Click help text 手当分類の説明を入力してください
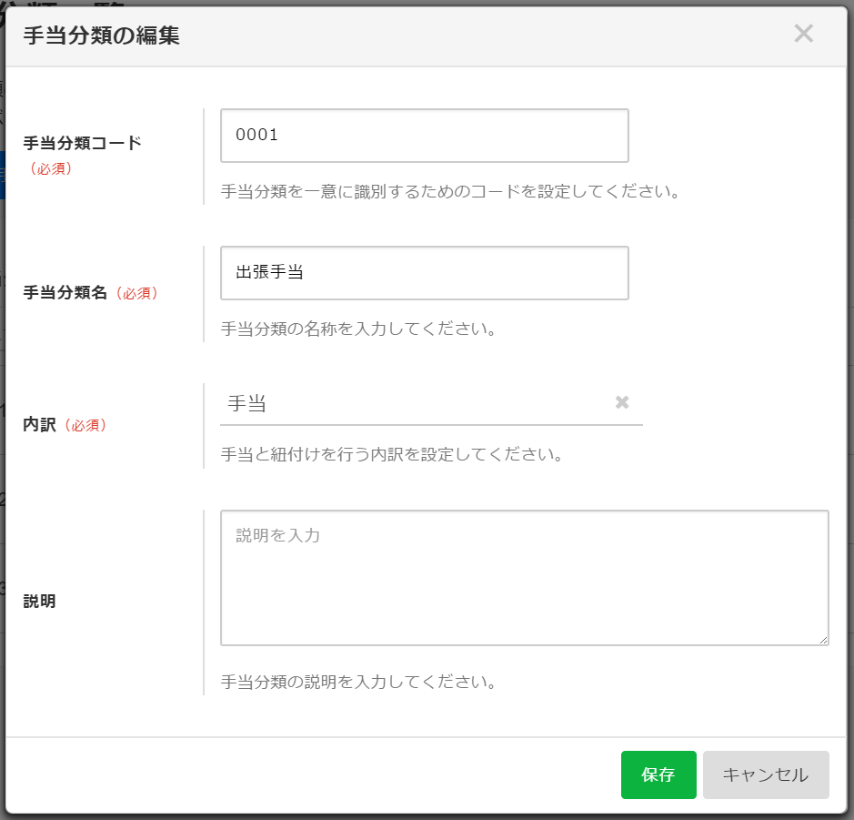The height and width of the screenshot is (820, 854). 358,682
